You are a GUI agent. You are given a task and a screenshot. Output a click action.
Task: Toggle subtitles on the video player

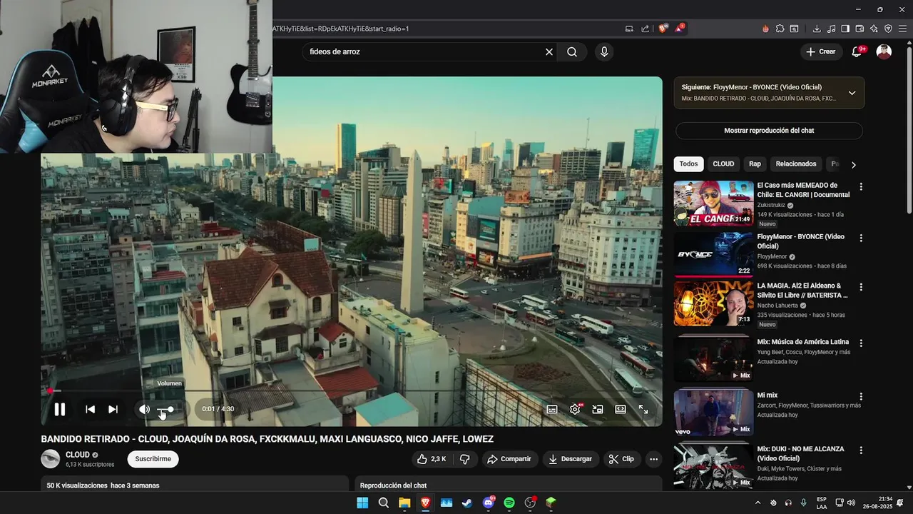[x=552, y=409]
